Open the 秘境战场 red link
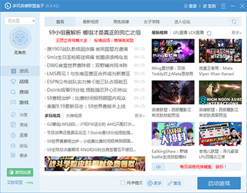 (114, 40)
